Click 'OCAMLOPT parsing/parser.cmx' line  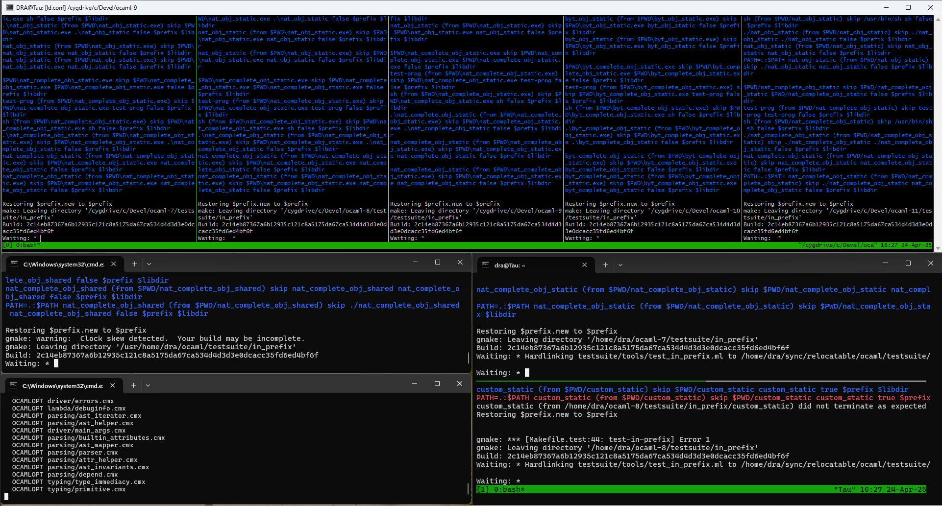[x=65, y=452]
